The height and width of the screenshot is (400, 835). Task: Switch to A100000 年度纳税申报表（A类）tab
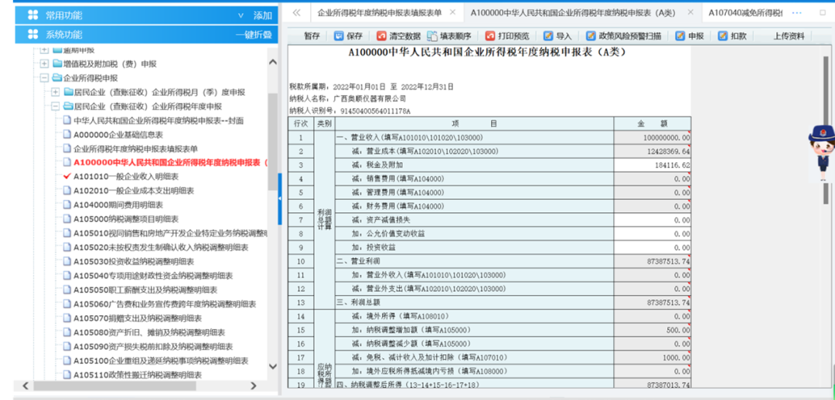pos(573,13)
